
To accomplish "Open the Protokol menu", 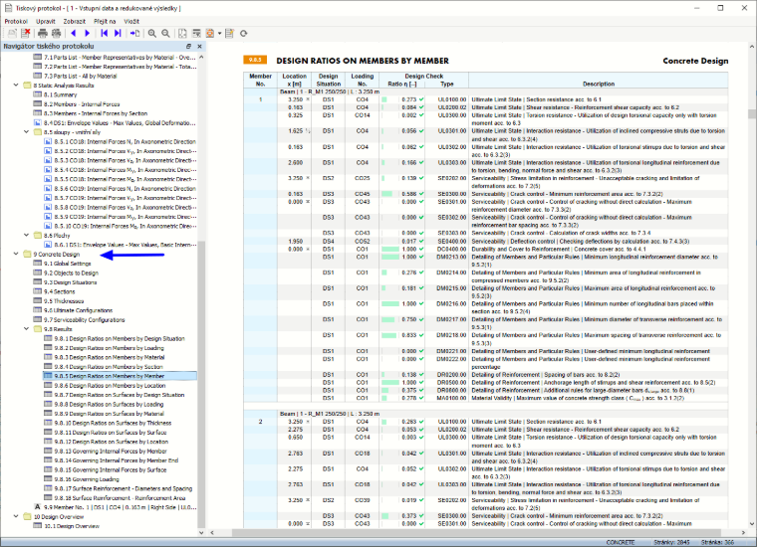I will pos(16,21).
